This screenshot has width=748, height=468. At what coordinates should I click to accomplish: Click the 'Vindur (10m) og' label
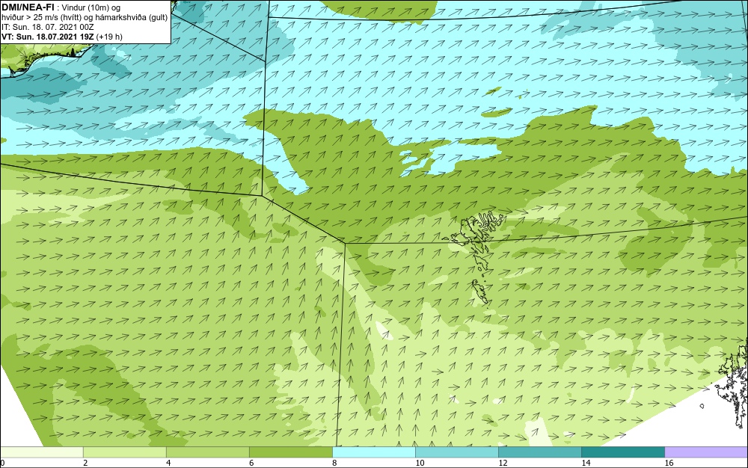pos(92,7)
